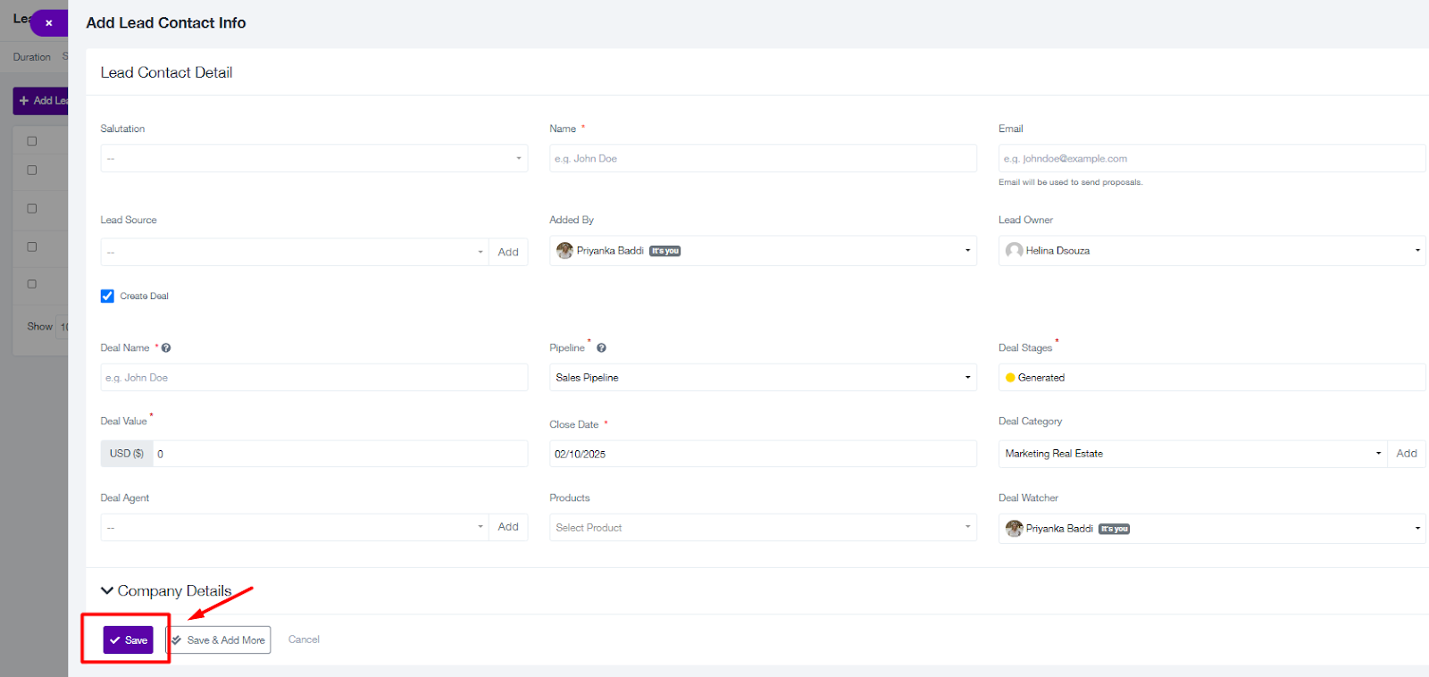Image resolution: width=1429 pixels, height=677 pixels.
Task: Click Add next to Deal Category
Action: click(1407, 454)
